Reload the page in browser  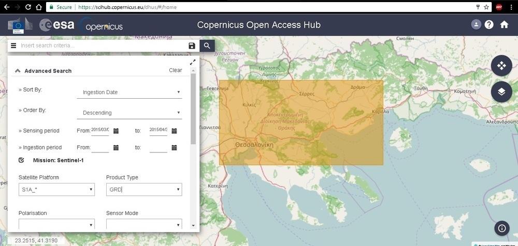click(28, 7)
